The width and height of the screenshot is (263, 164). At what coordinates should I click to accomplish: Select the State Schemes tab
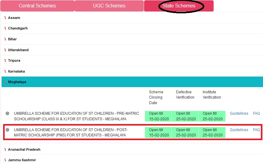coord(179,6)
